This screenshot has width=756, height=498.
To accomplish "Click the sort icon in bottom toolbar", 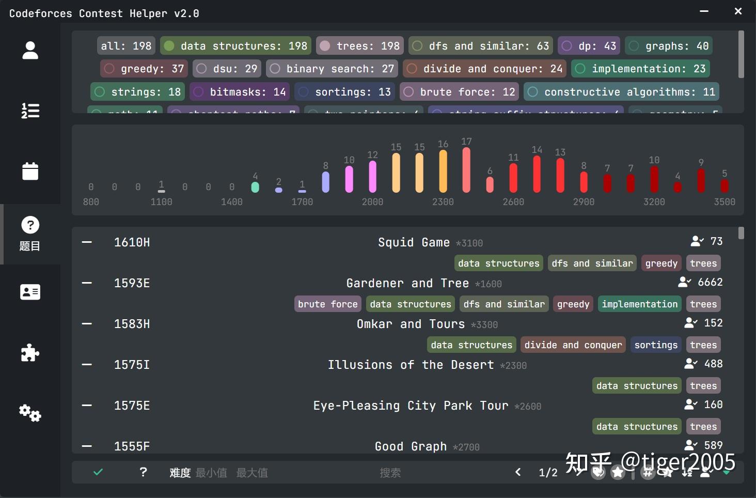I will coord(687,472).
